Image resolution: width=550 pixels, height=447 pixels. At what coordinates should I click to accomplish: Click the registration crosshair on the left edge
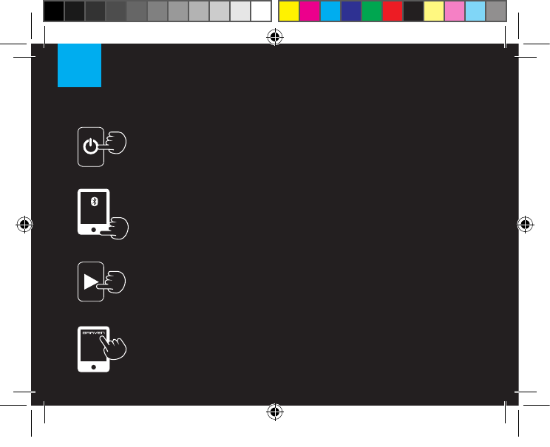click(x=24, y=225)
